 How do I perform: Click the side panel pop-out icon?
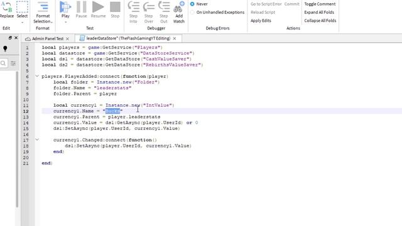pos(10,38)
